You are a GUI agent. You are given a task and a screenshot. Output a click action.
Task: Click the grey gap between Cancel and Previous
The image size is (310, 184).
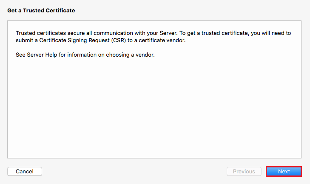click(134, 172)
